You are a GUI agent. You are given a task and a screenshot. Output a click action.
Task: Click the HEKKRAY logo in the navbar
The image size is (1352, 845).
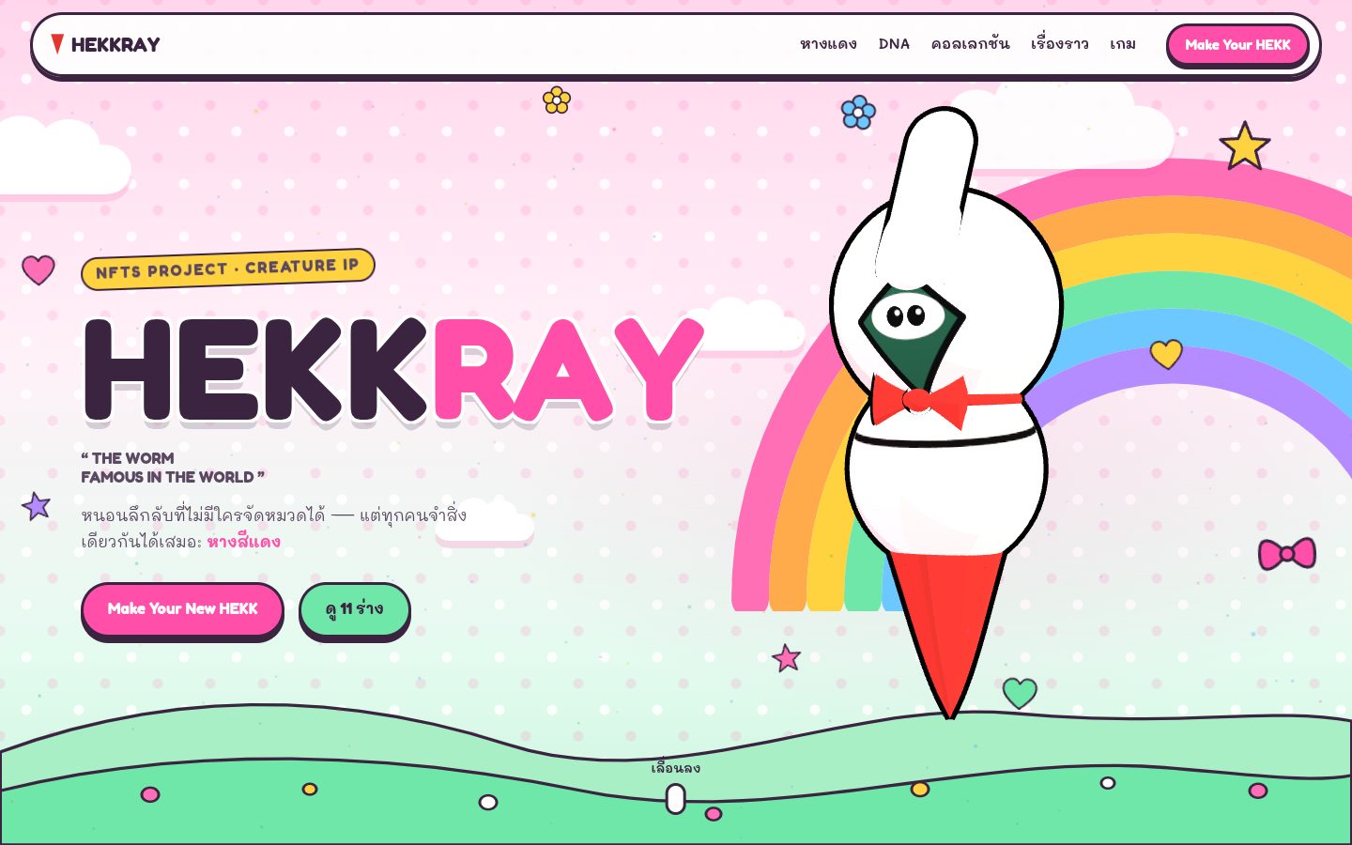point(105,44)
